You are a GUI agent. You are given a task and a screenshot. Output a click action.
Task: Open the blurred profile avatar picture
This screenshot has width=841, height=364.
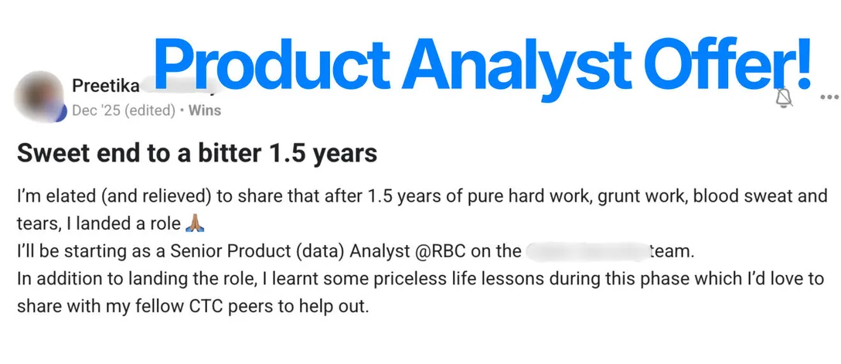coord(39,97)
